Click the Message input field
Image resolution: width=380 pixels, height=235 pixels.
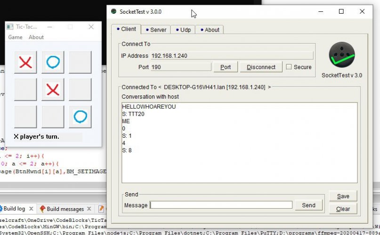221,205
